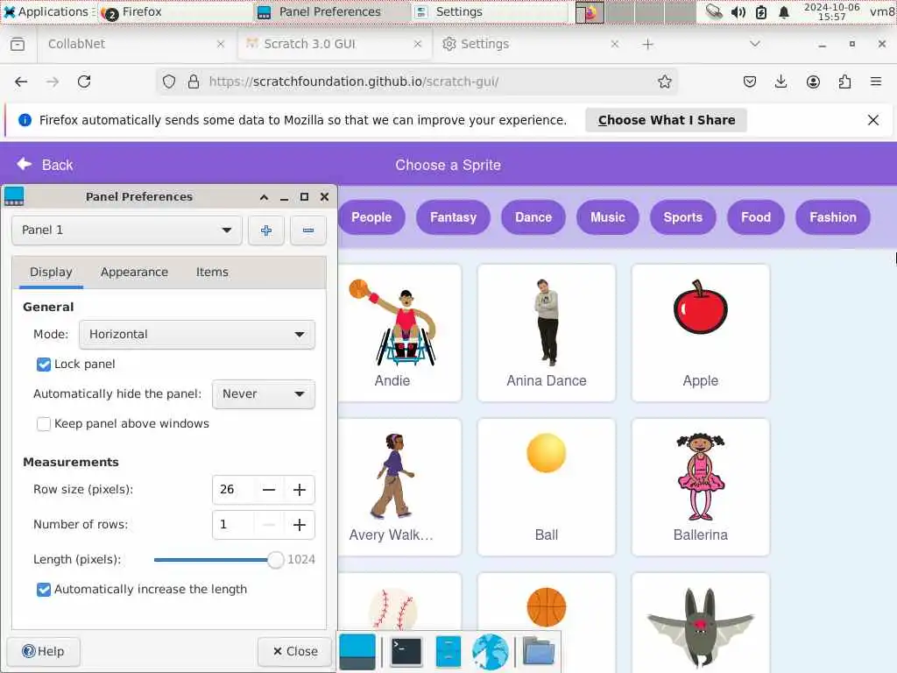Image resolution: width=897 pixels, height=673 pixels.
Task: Click the Row size input field
Action: pos(233,490)
